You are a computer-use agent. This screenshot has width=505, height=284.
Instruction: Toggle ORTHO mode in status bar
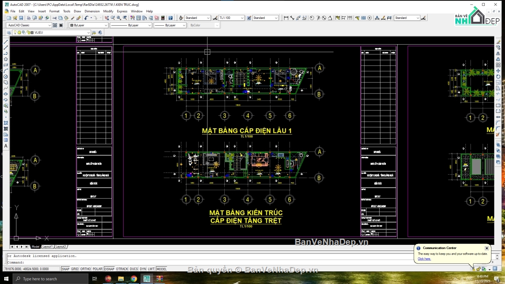(85, 269)
